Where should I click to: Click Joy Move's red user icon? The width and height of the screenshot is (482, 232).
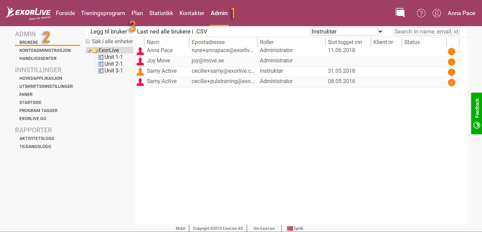click(140, 61)
